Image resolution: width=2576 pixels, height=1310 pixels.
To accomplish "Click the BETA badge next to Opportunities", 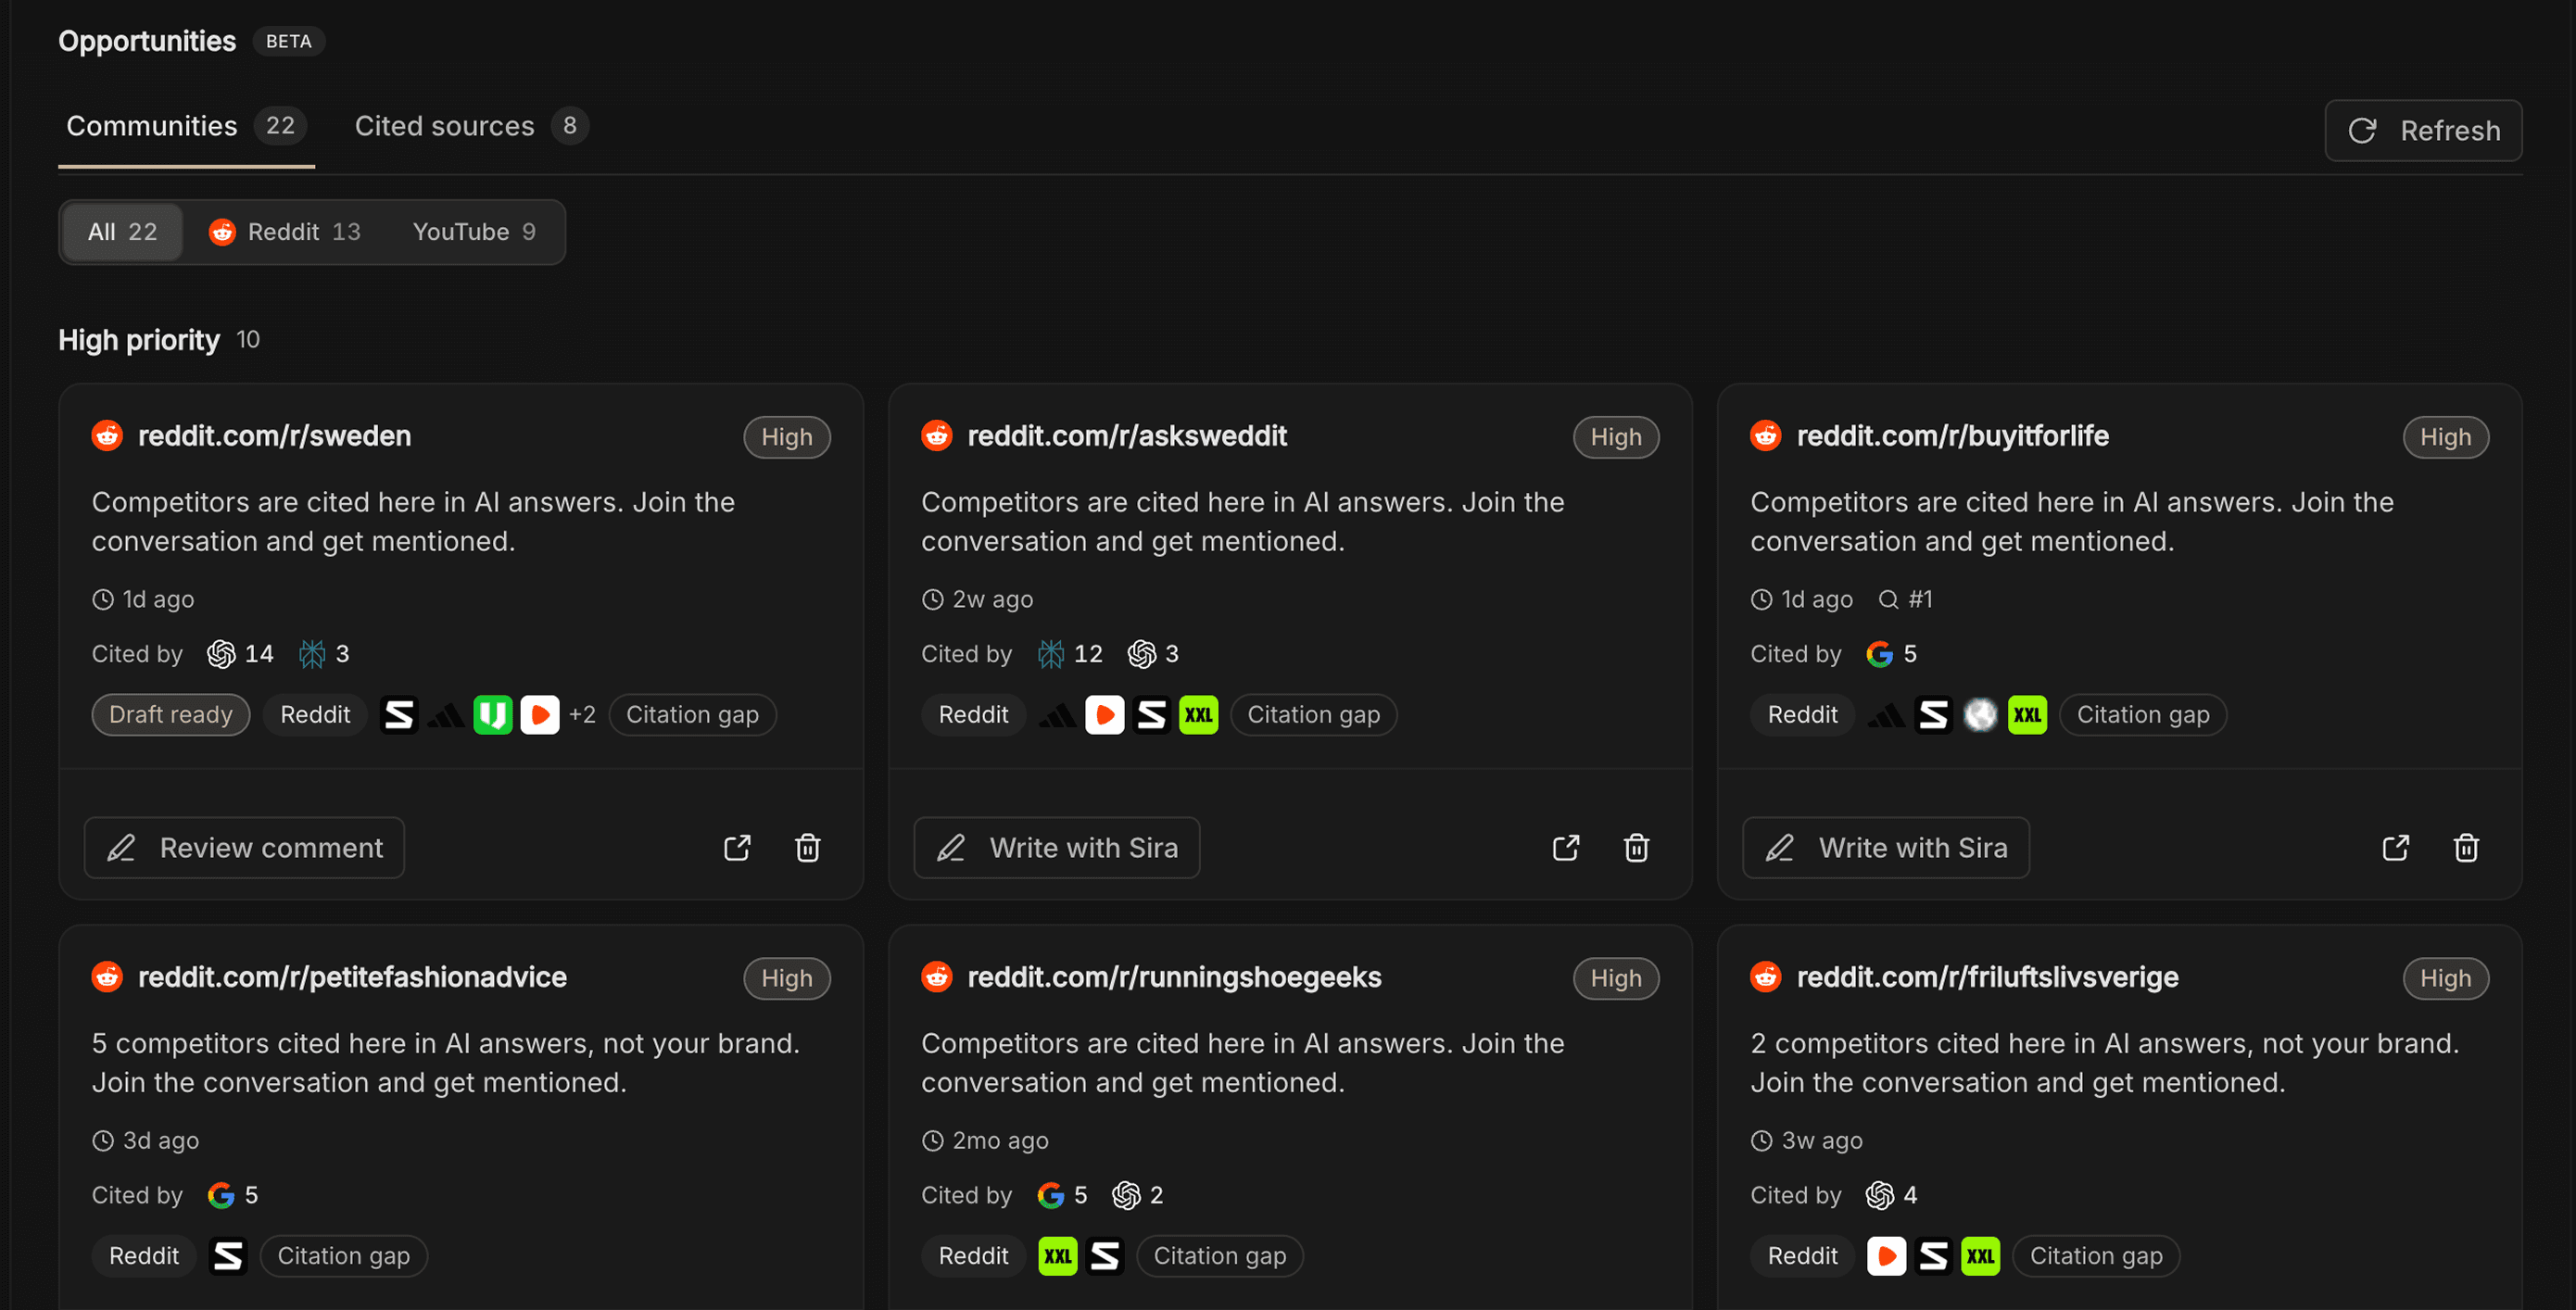I will pyautogui.click(x=288, y=41).
